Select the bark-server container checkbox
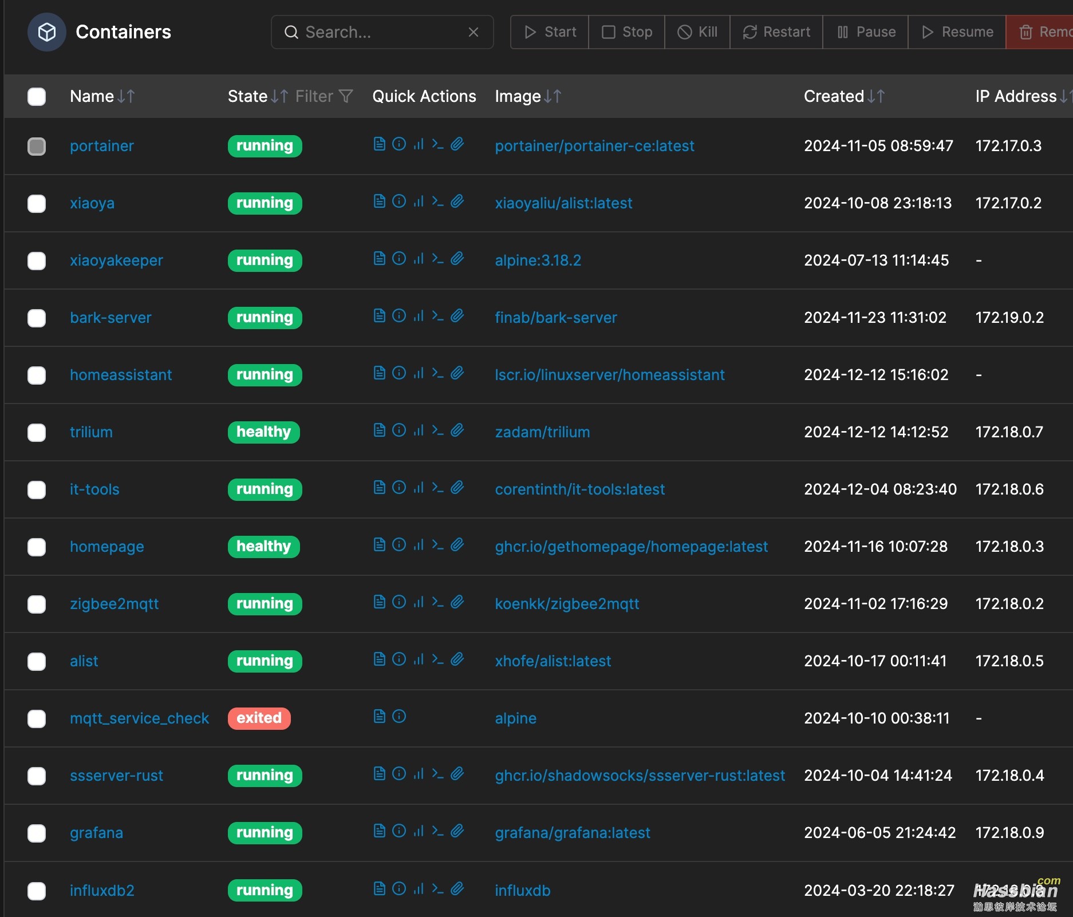 click(x=37, y=318)
